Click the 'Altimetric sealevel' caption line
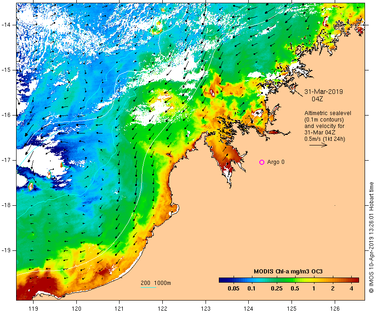Image resolution: width=377 pixels, height=313 pixels. 328,113
